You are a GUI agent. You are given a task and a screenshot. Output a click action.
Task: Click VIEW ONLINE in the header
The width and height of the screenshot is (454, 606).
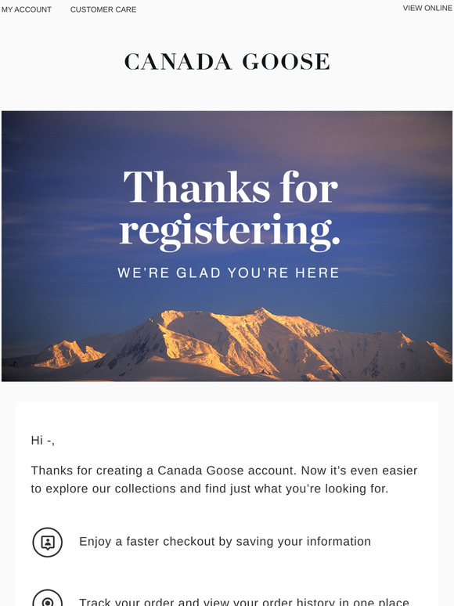[x=427, y=8]
